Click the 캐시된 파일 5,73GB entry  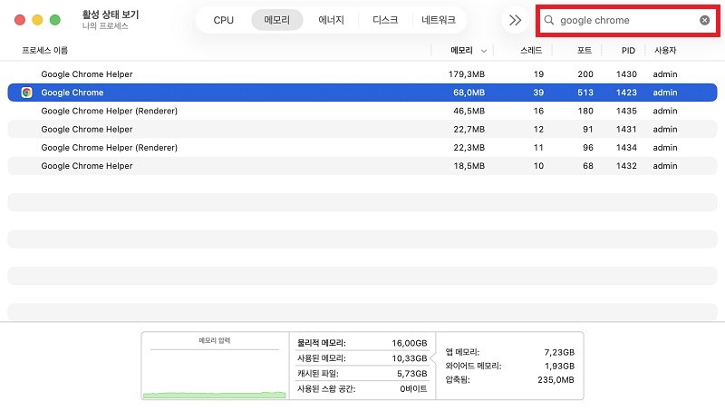coord(362,374)
